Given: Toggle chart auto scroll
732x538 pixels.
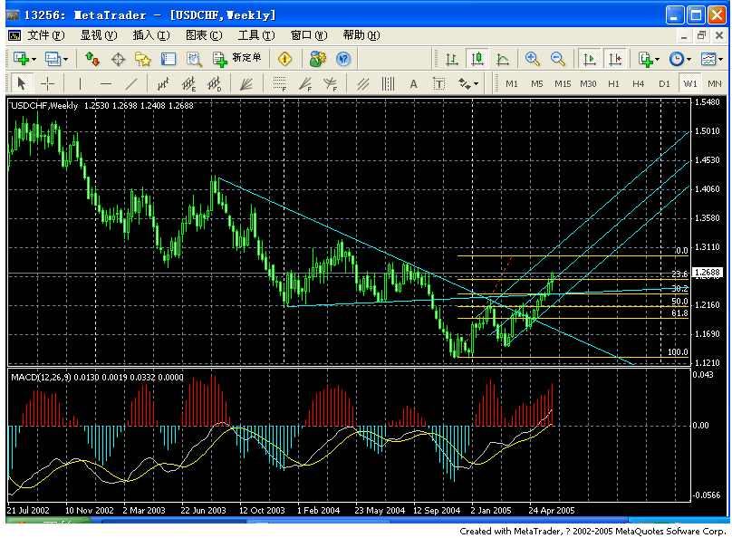Looking at the screenshot, I should pyautogui.click(x=590, y=59).
